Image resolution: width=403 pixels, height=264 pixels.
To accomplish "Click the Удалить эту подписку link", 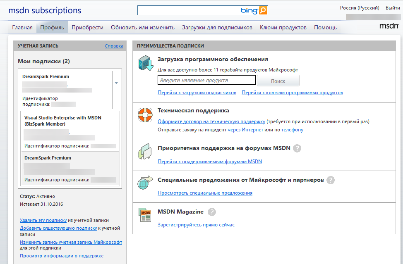I will (43, 220).
